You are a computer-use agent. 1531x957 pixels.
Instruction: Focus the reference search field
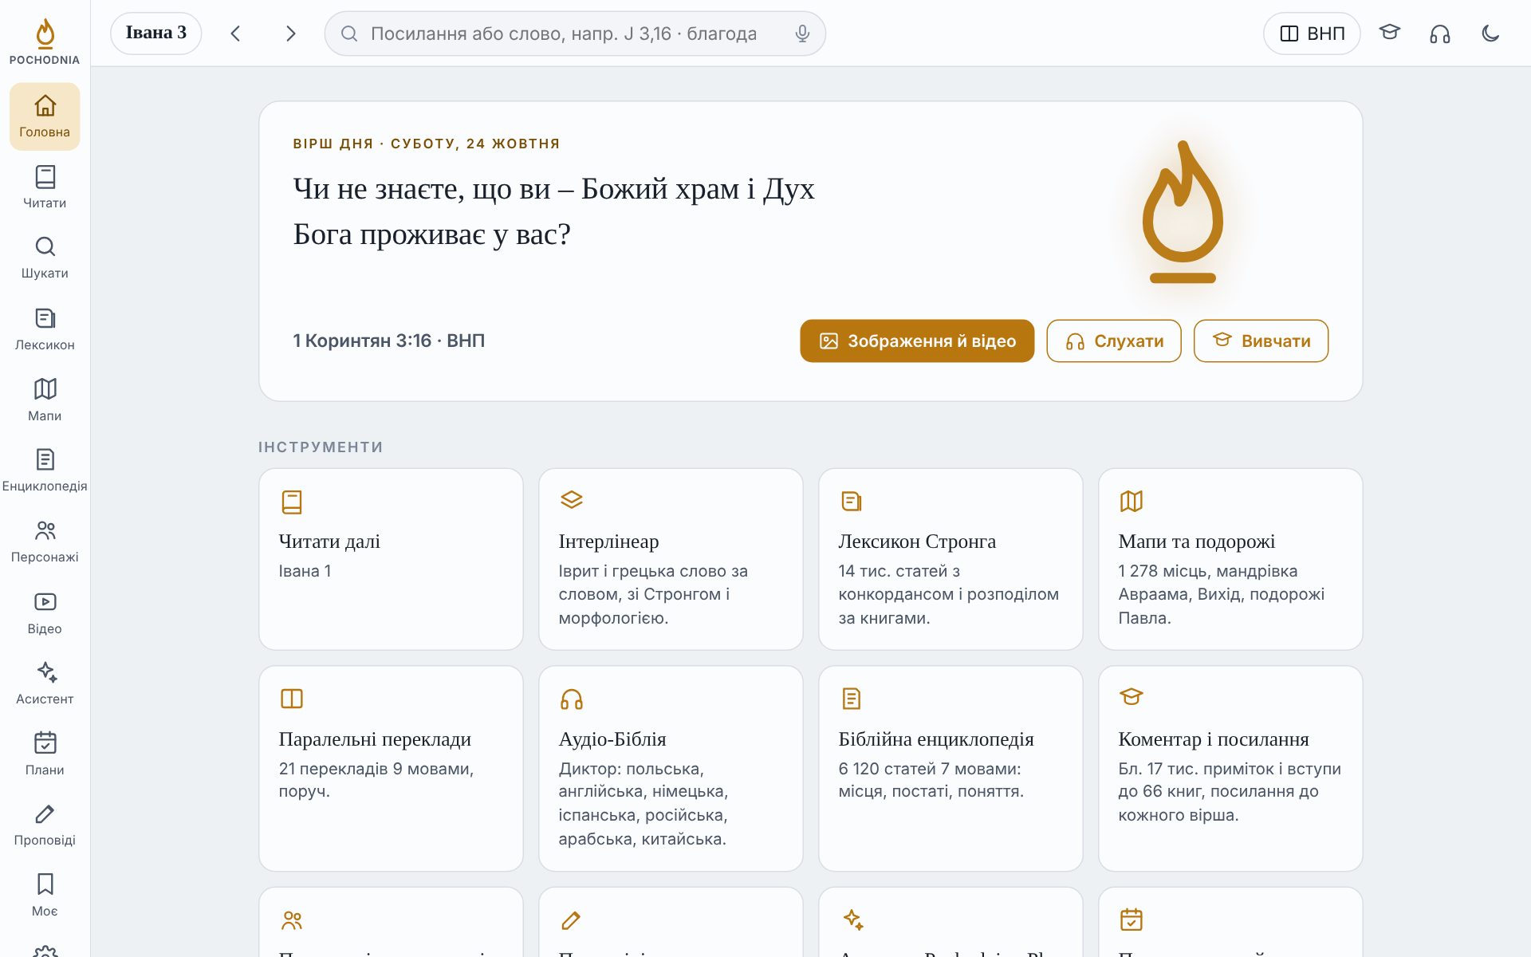(x=575, y=33)
